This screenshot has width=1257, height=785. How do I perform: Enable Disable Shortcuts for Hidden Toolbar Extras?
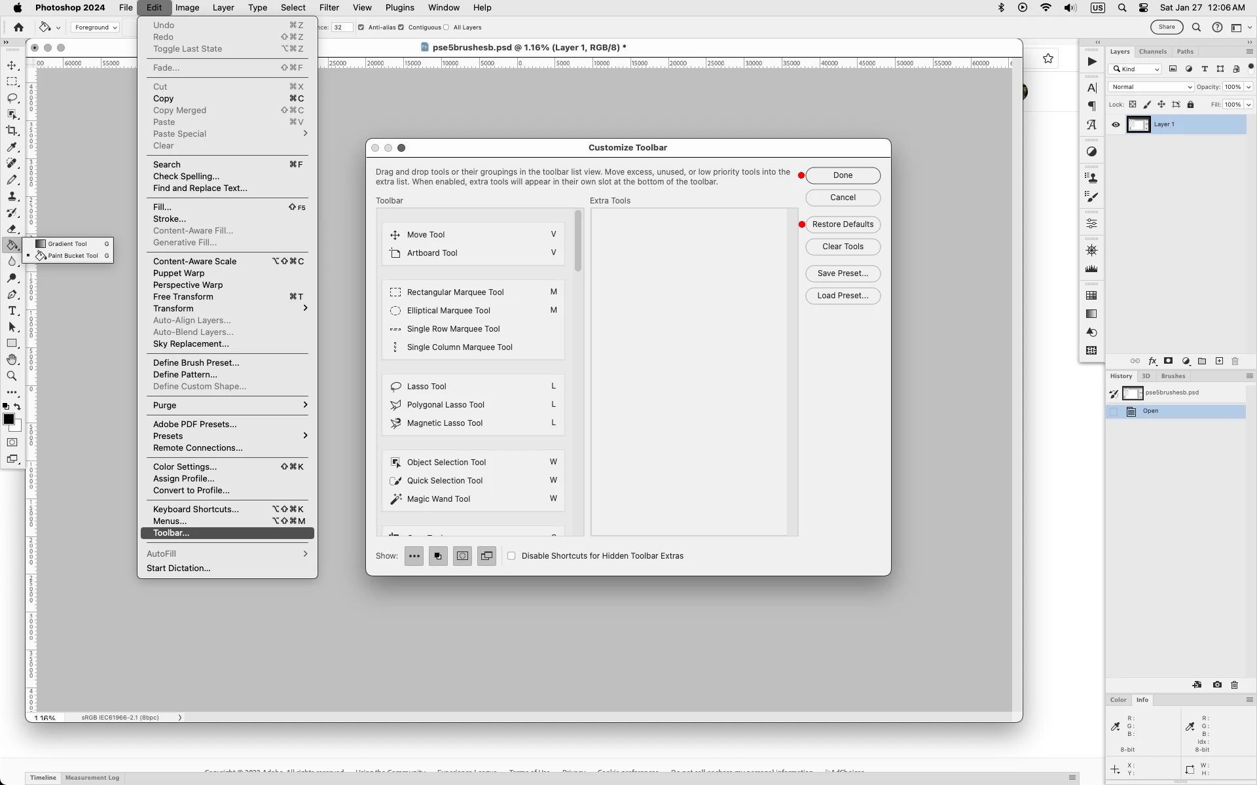511,556
